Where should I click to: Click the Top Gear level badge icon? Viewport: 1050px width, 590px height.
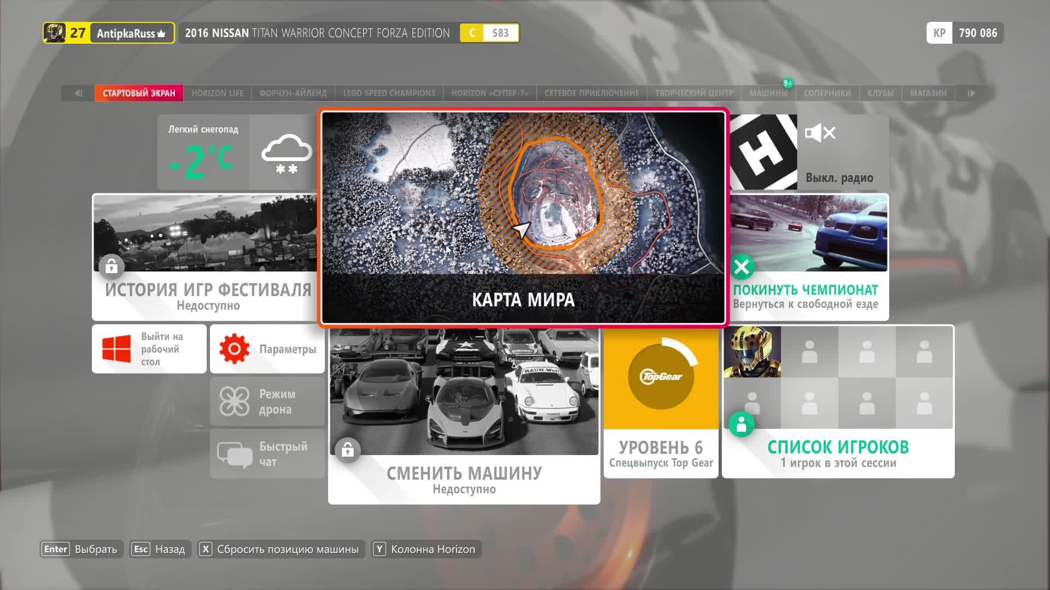coord(660,377)
